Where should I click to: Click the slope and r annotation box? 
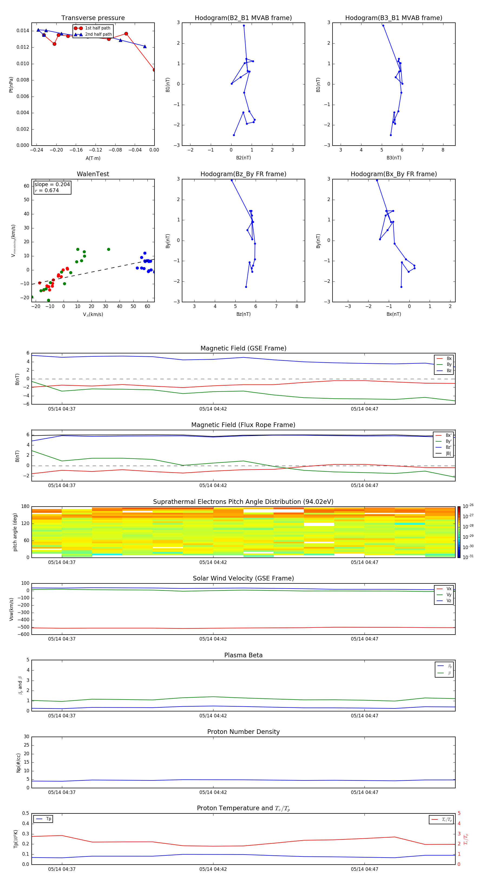click(x=52, y=187)
